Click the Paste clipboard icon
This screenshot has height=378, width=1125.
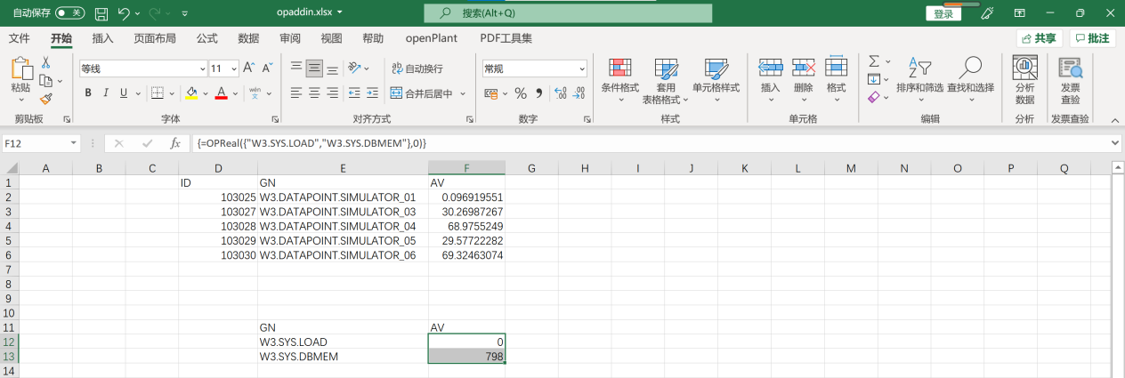point(20,69)
